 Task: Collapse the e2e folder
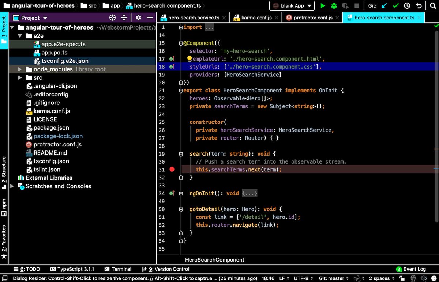(x=20, y=36)
